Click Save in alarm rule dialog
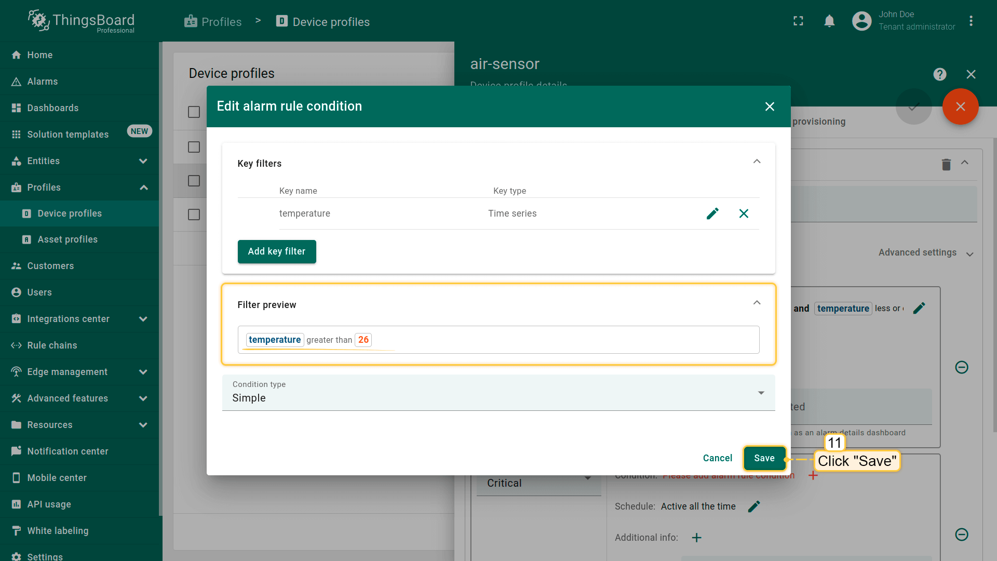 764,458
